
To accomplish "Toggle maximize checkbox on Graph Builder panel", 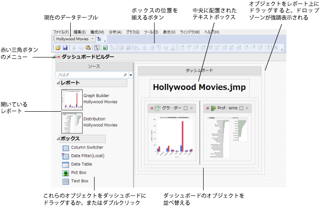I will pyautogui.click(x=186, y=108).
